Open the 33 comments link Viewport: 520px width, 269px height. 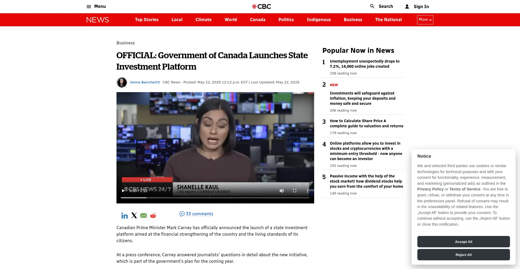tap(199, 214)
